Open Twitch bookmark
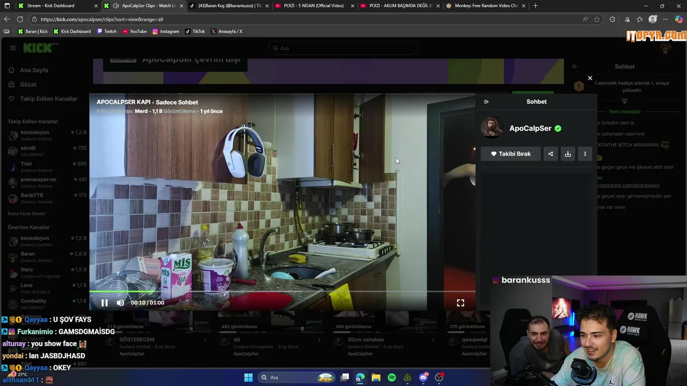Screen dimensions: 687x386 [x=107, y=32]
